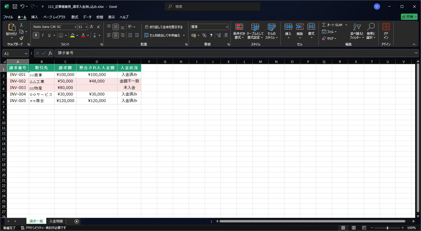This screenshot has width=421, height=231.
Task: Toggle middle vertical alignment
Action: 116,27
